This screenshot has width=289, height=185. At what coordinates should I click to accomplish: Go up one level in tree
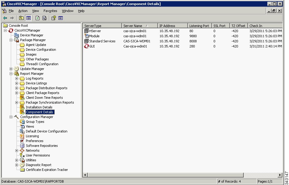21,18
